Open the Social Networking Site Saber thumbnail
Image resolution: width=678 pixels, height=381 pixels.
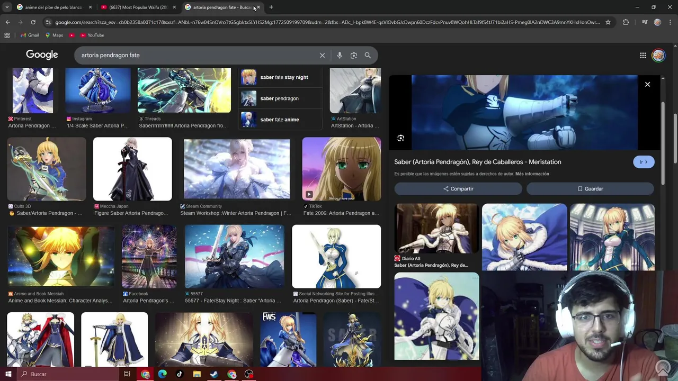click(x=336, y=257)
